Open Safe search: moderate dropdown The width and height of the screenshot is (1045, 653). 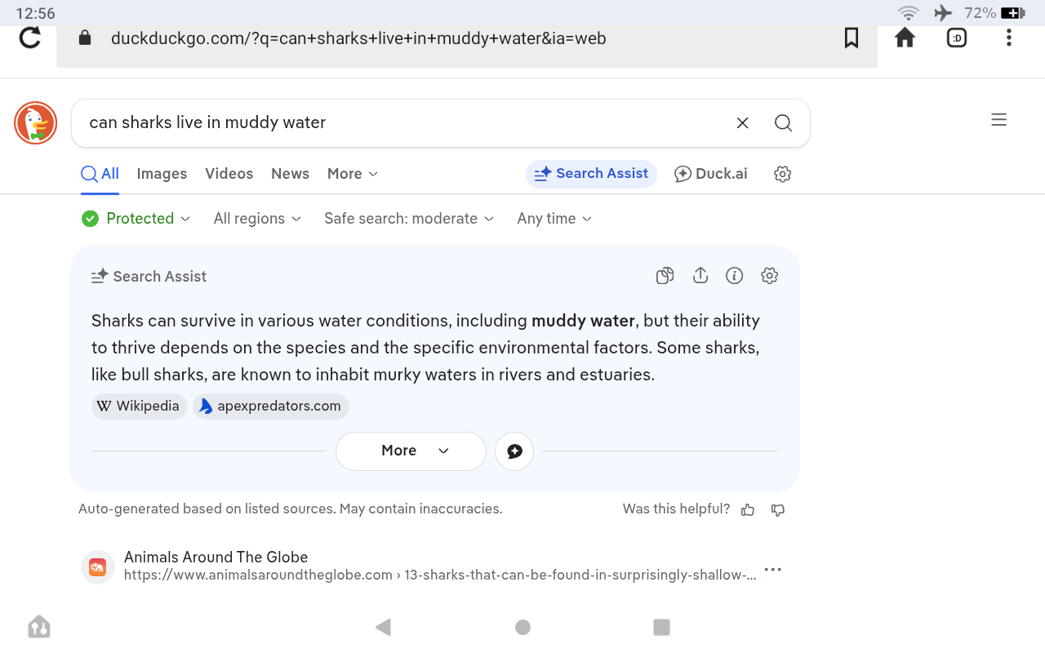point(409,219)
